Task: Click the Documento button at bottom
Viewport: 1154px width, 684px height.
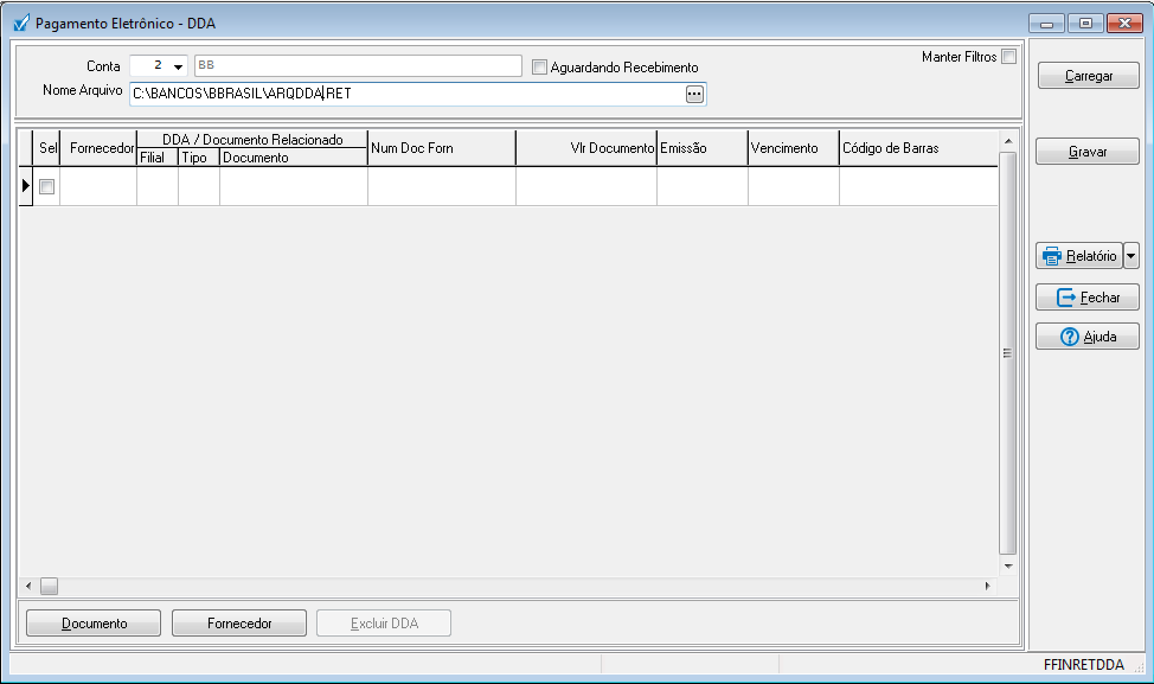Action: (94, 623)
